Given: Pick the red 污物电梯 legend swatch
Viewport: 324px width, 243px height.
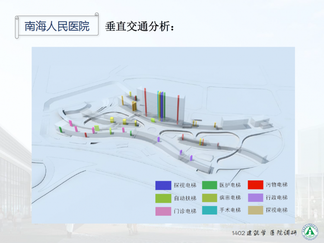Looking at the screenshot, I should 256,185.
